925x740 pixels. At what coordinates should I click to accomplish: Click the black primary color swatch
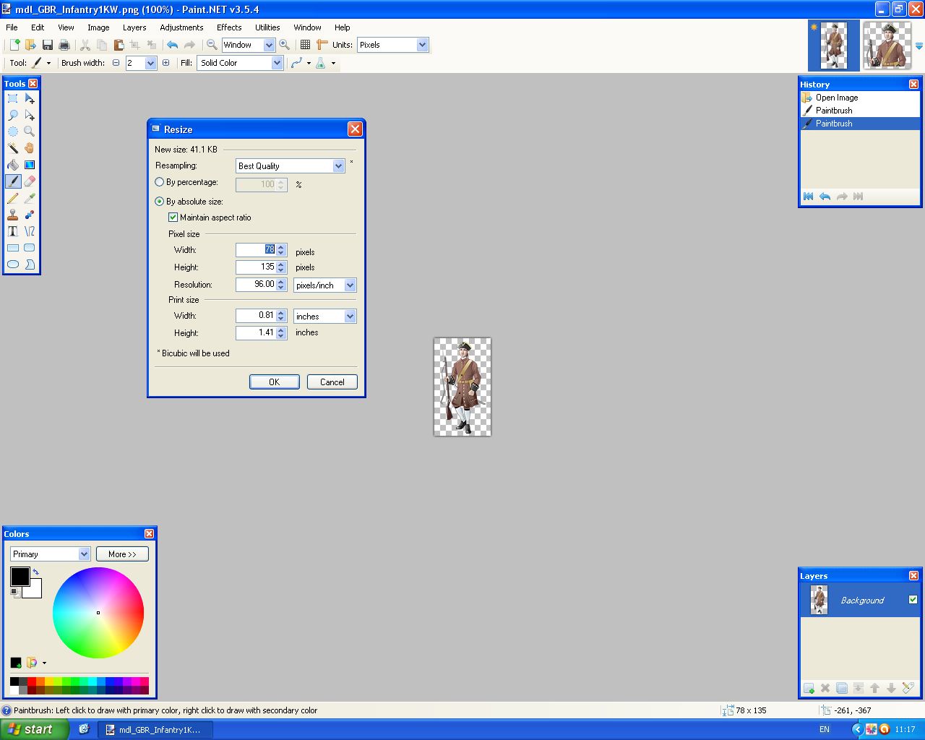[20, 576]
